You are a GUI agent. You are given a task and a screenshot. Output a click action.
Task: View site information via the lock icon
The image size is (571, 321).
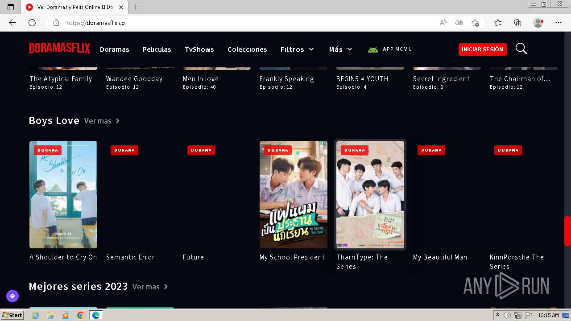56,23
